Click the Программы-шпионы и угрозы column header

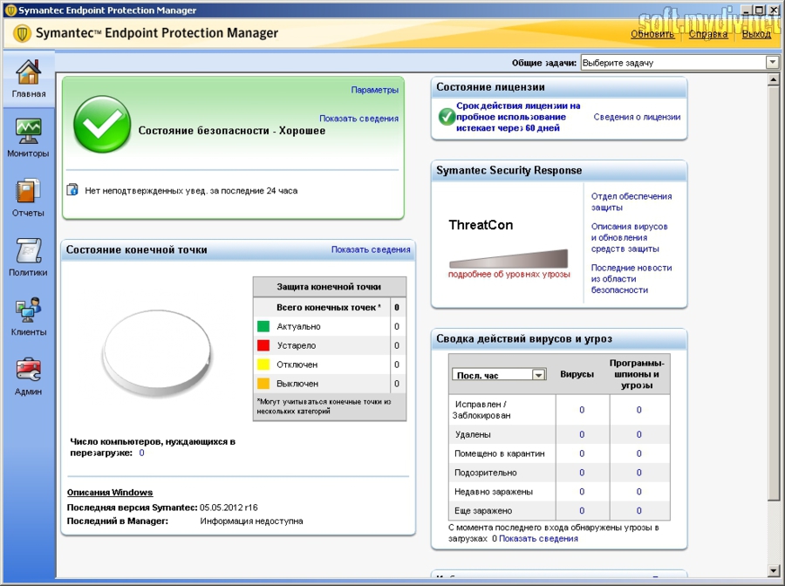[637, 374]
